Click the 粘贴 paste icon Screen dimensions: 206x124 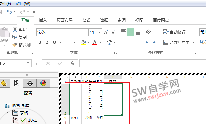tap(5, 32)
